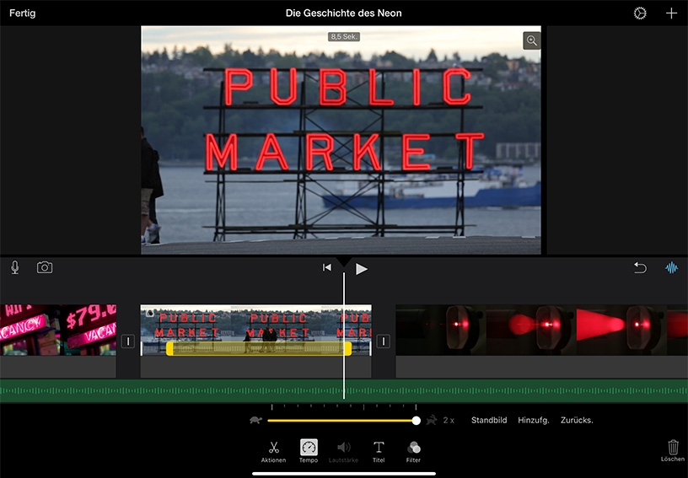
Task: Click Zurücks. to reset speed
Action: [577, 420]
